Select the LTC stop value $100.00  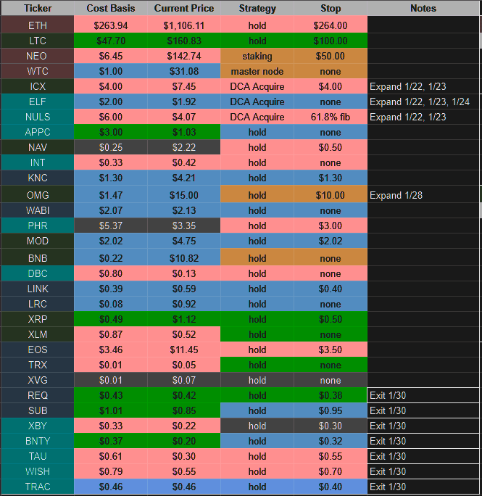[x=331, y=41]
